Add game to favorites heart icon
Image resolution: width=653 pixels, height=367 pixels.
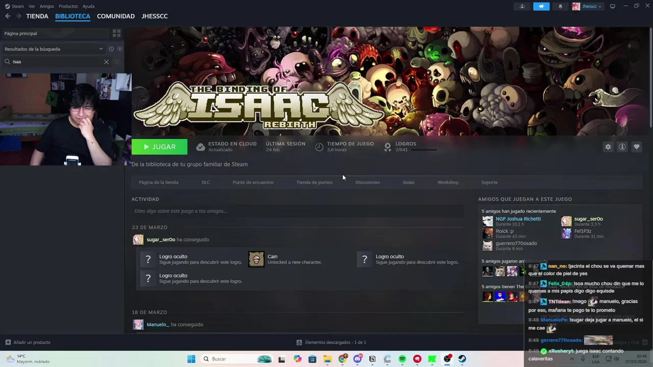click(636, 147)
